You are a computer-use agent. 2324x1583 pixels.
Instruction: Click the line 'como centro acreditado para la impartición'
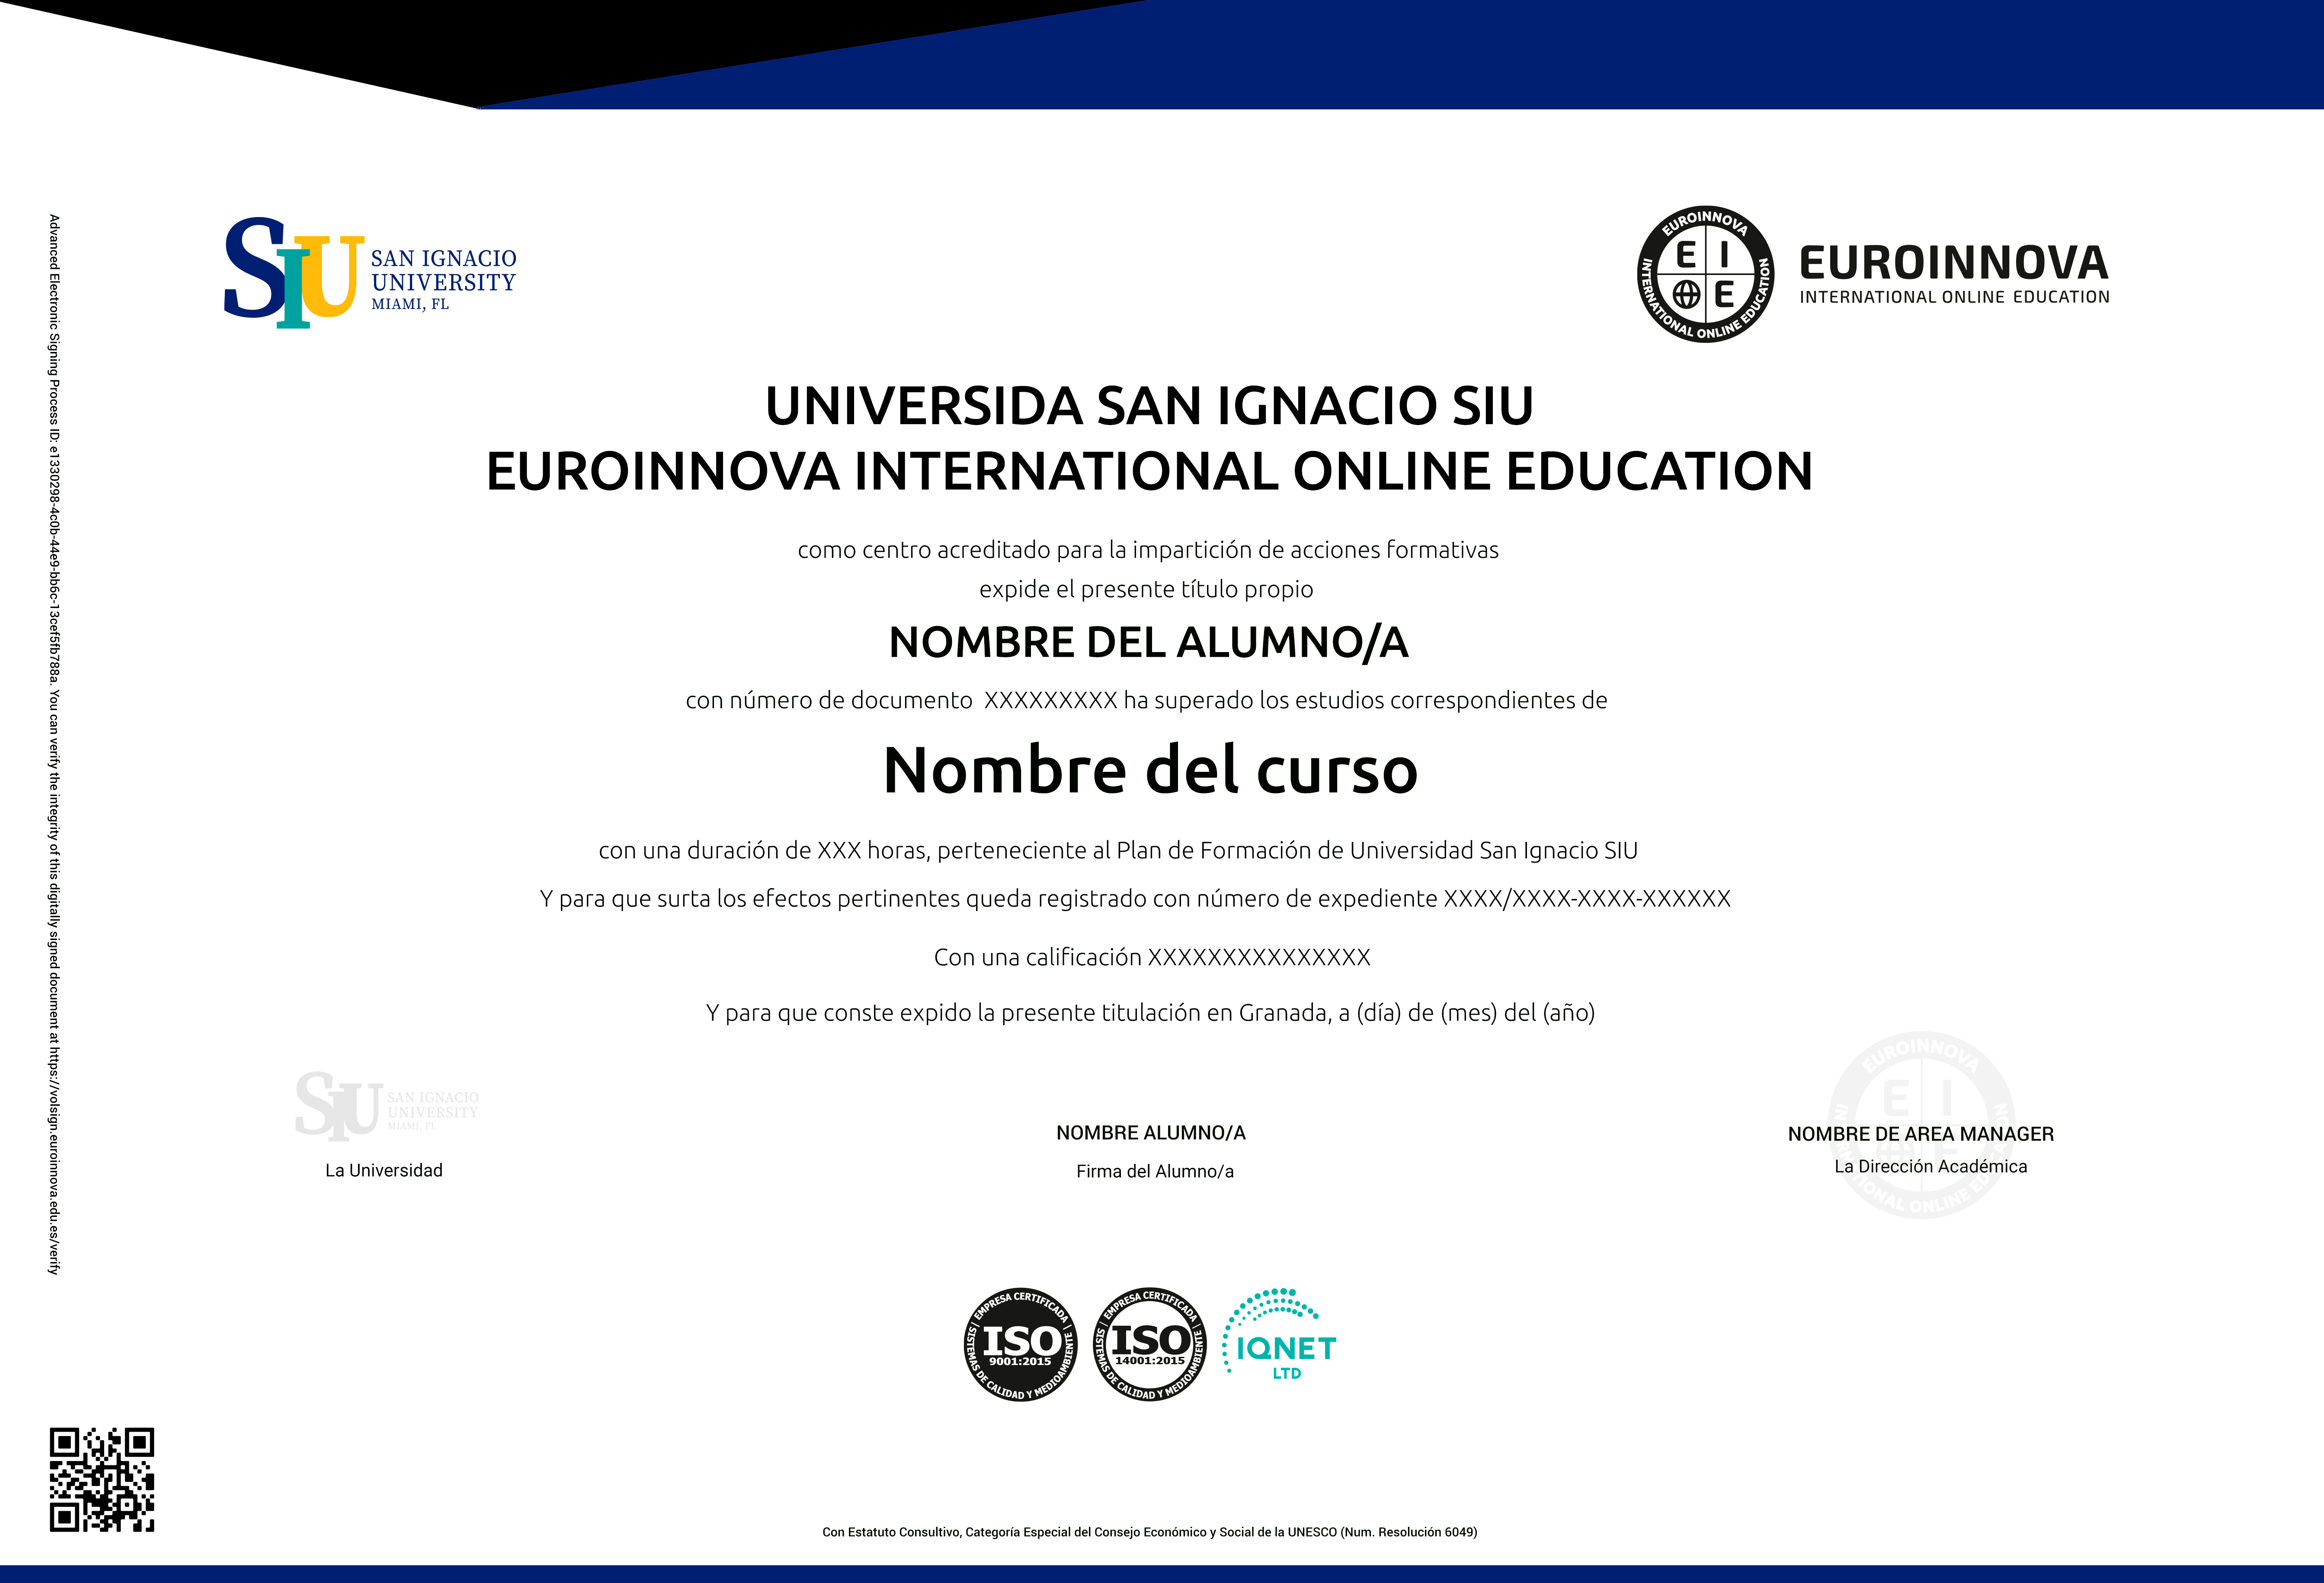pos(1148,550)
